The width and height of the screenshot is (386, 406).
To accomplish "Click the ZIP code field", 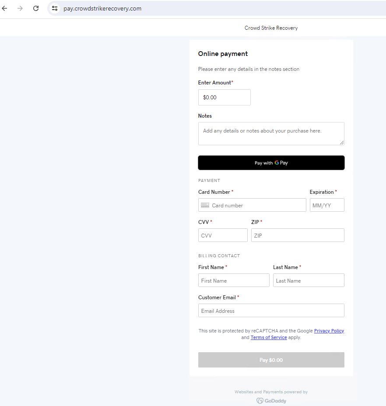I will coord(298,235).
